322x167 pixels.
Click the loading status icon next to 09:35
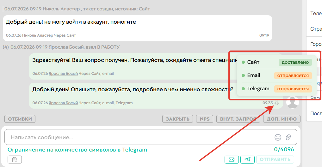(x=277, y=103)
